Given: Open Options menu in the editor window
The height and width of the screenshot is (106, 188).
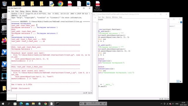Looking at the screenshot, I should (108, 17).
